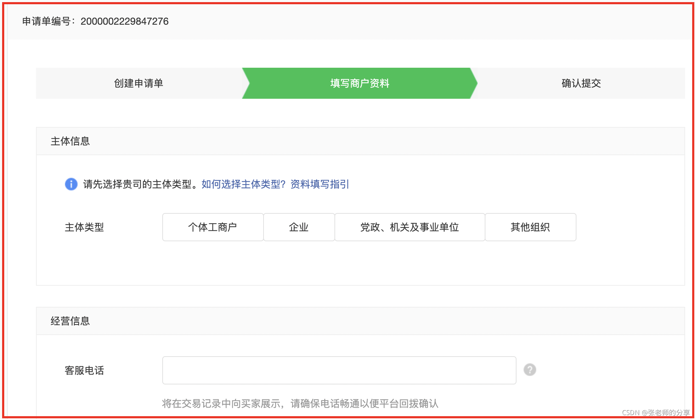Viewport: 695px width, 419px height.
Task: Open the 资料填写指引 link
Action: pos(320,184)
